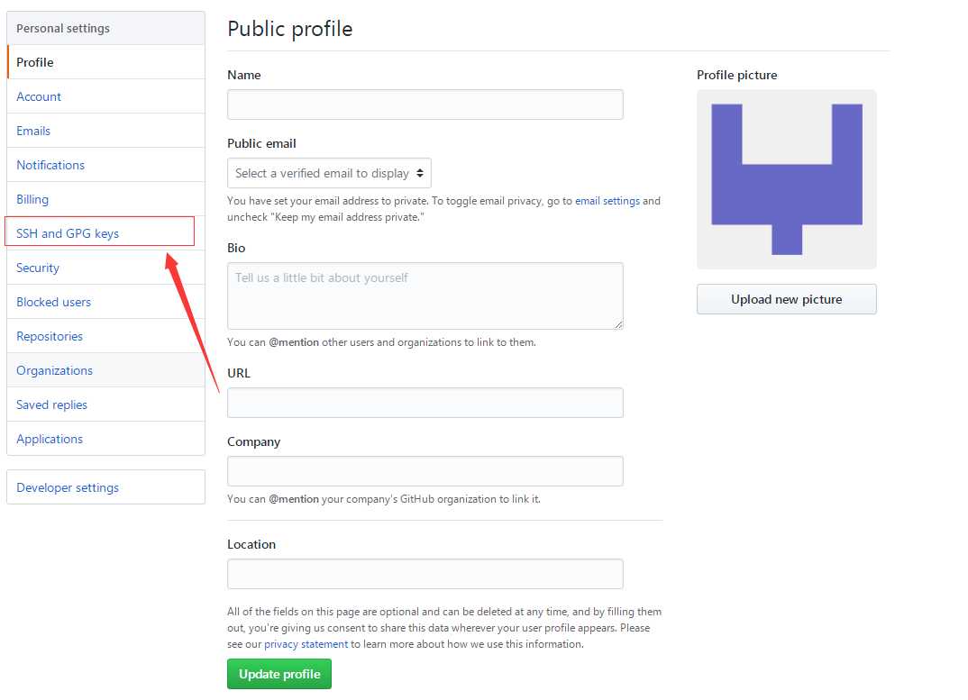Click the URL input field
Viewport: 968px width, 700px height.
tap(425, 403)
